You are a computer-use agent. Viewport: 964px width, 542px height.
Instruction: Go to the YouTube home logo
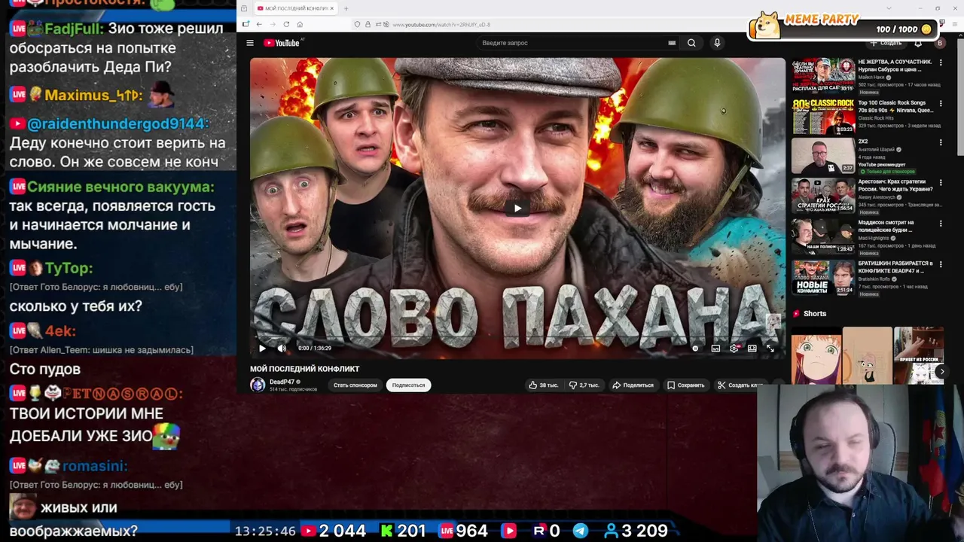coord(282,43)
